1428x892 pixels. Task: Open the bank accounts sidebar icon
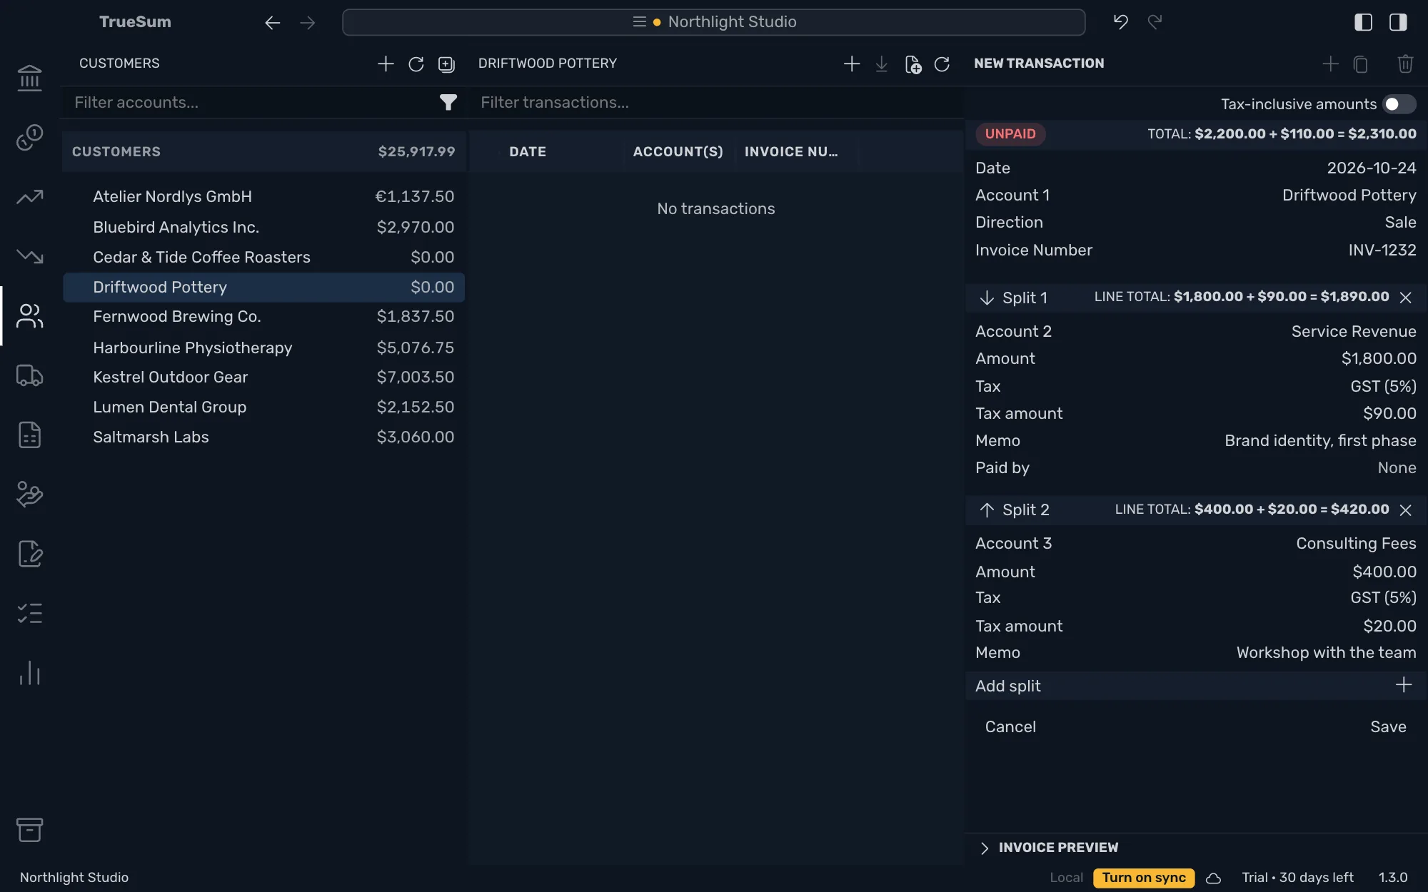[29, 78]
